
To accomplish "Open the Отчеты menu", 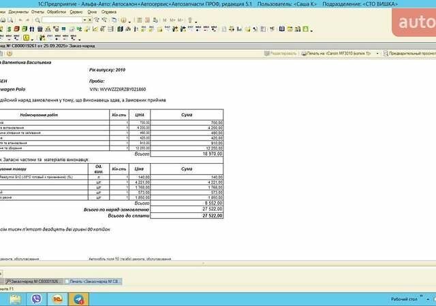I will pos(37,12).
